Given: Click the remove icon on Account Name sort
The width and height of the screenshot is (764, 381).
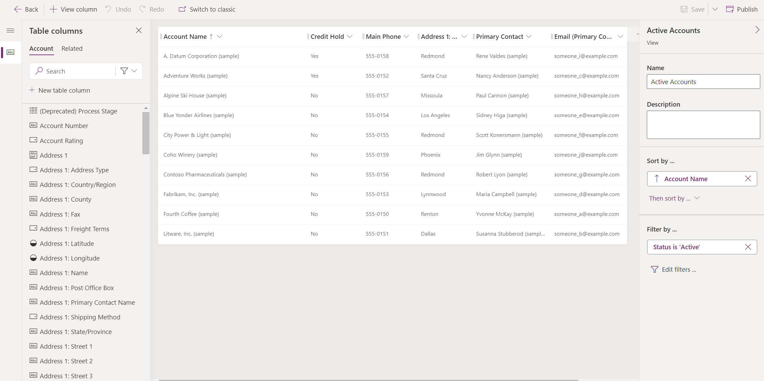Looking at the screenshot, I should point(748,178).
